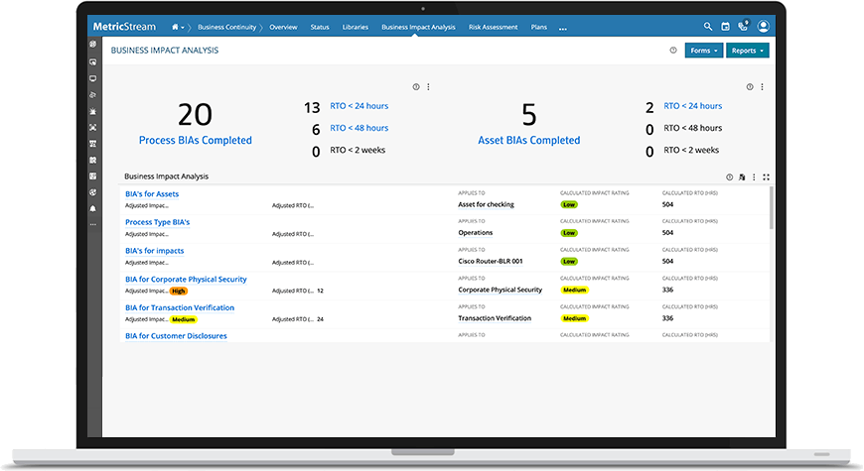Screen dimensions: 864x471
Task: Click the Corporate Physical Security applies-to value
Action: (x=501, y=290)
